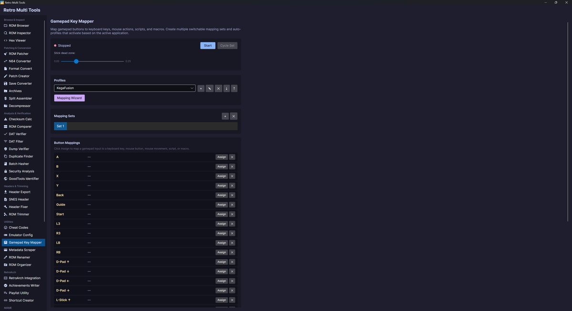Open the Decompressor tool
This screenshot has height=311, width=572.
pyautogui.click(x=23, y=106)
